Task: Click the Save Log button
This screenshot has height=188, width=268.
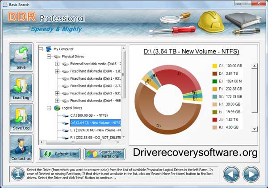Action: tap(21, 118)
